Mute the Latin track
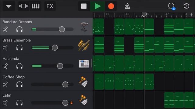The height and width of the screenshot is (109, 195). point(5,103)
